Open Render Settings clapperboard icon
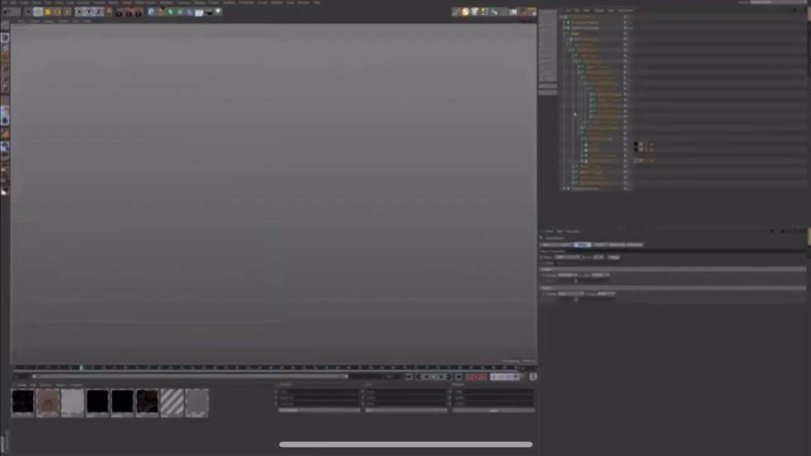This screenshot has width=811, height=456. 138,13
